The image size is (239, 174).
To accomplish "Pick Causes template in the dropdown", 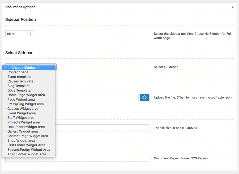I will (29, 81).
